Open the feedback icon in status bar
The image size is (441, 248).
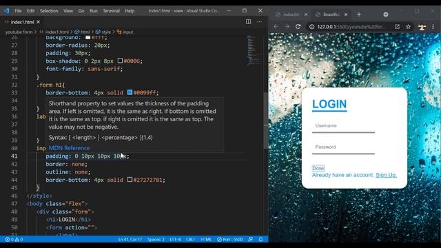(x=250, y=240)
